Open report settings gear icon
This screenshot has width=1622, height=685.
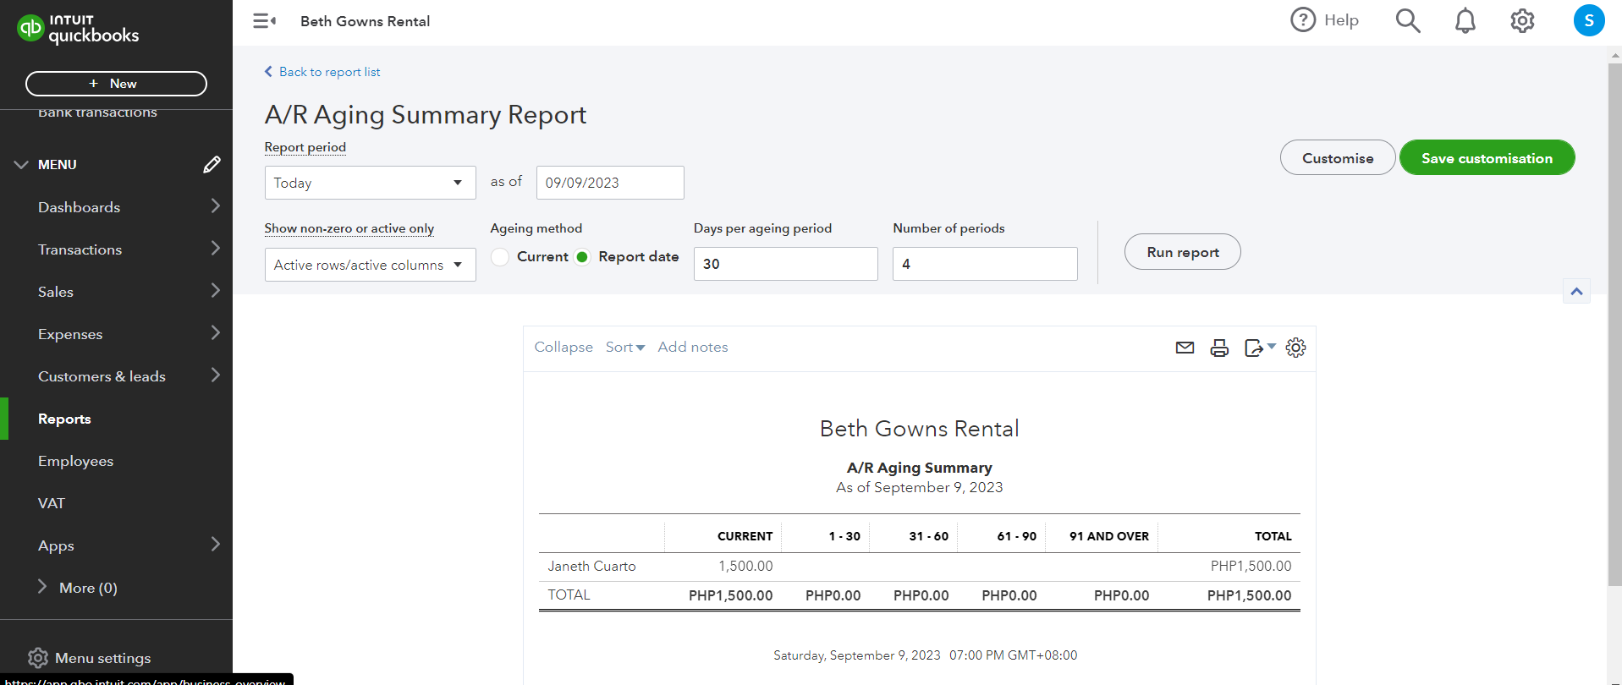[x=1295, y=348]
